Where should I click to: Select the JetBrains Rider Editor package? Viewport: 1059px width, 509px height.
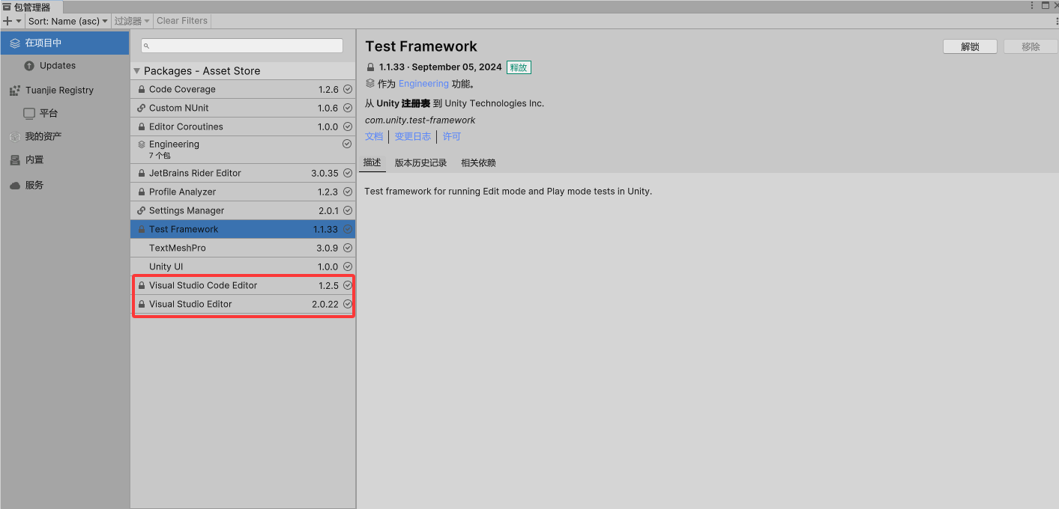coord(243,173)
